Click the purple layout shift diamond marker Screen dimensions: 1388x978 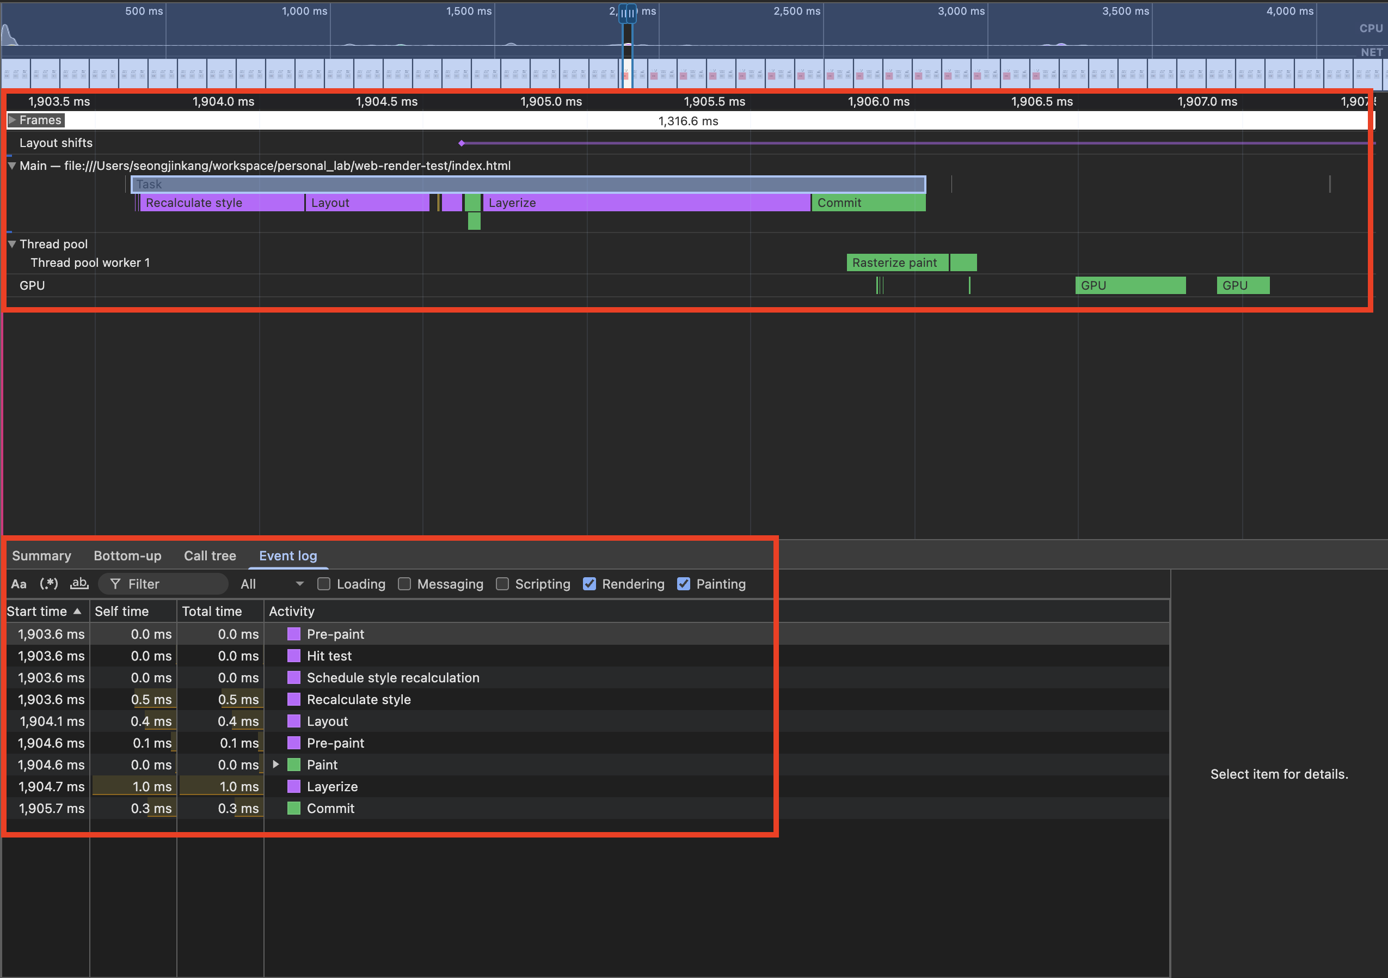[x=461, y=143]
